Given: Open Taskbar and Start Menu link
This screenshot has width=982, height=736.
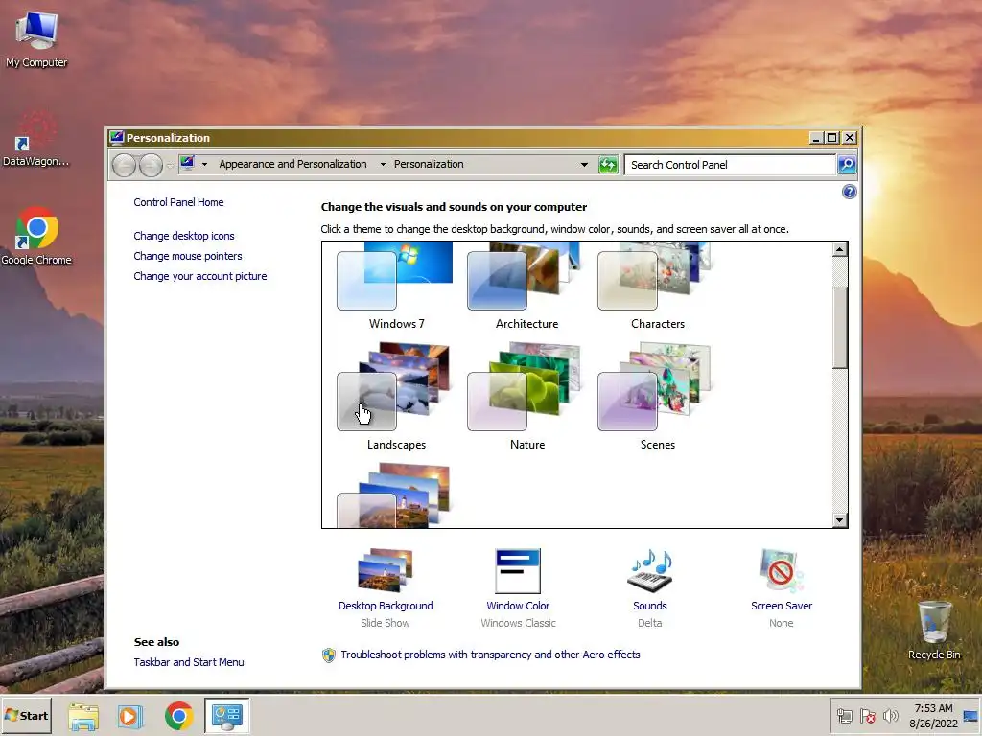Looking at the screenshot, I should (x=189, y=662).
